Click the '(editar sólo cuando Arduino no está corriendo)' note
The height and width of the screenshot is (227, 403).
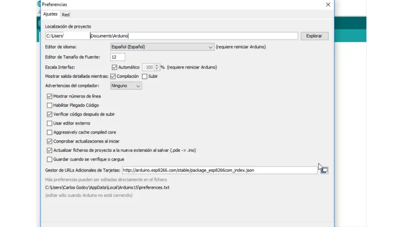[89, 195]
